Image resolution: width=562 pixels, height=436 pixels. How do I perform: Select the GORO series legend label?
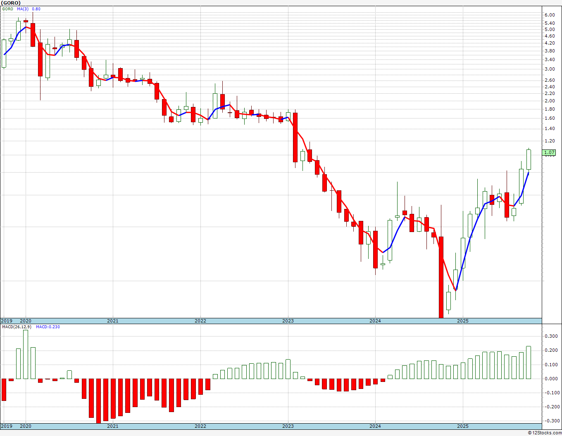pos(7,9)
